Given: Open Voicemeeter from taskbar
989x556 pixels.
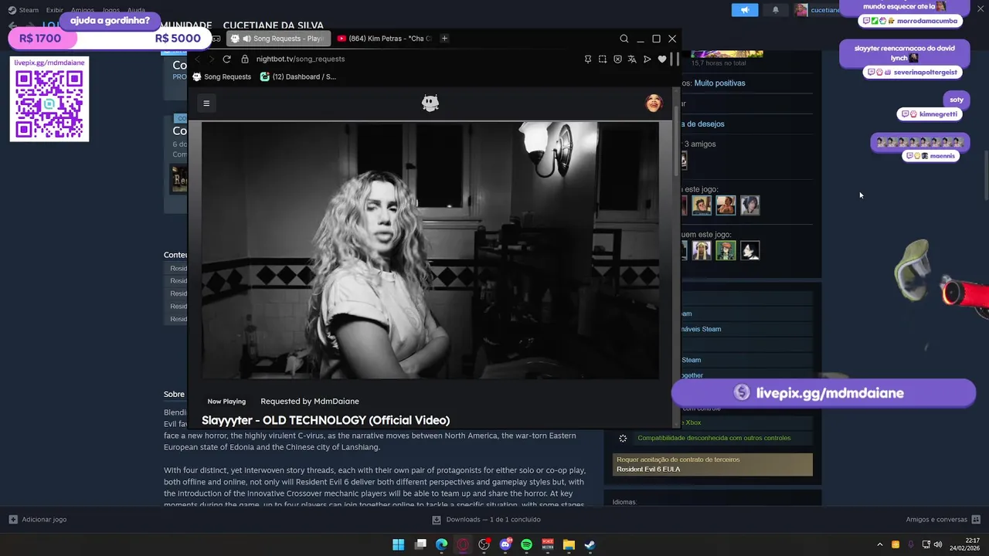Looking at the screenshot, I should point(548,544).
